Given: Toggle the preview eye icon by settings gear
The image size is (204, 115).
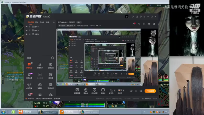Looking at the screenshot, I should click(136, 91).
